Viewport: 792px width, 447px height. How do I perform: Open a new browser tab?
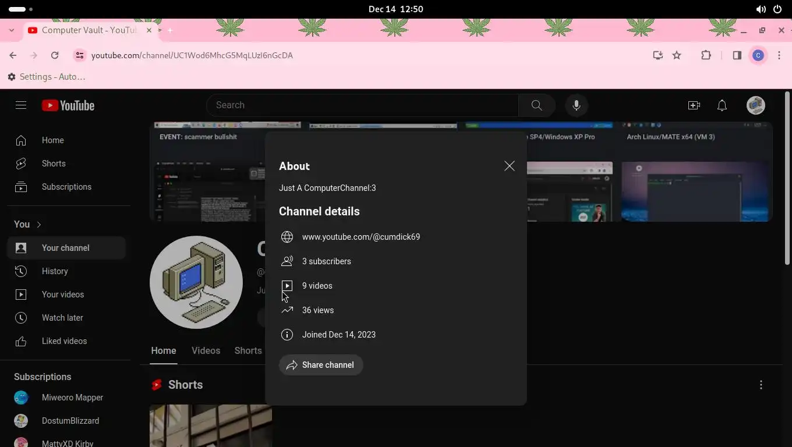[x=170, y=30]
